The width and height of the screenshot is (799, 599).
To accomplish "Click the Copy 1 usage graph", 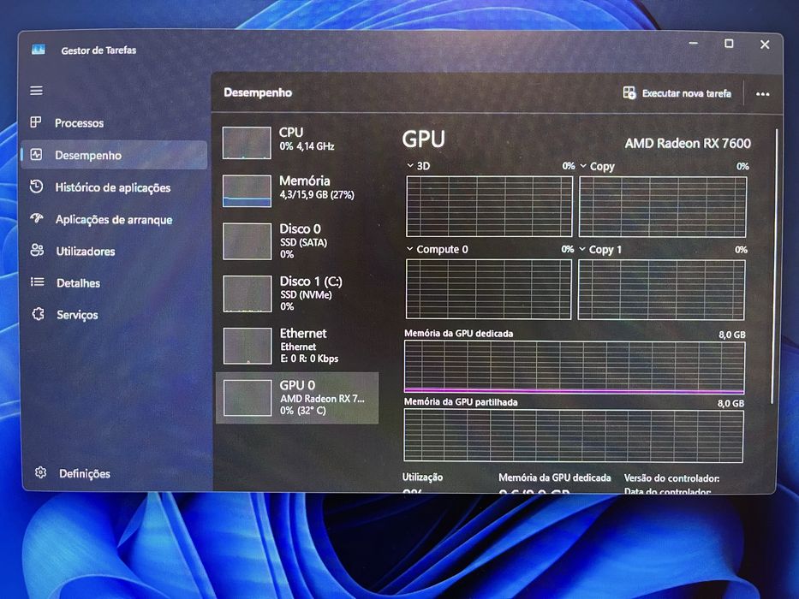I will tap(661, 290).
